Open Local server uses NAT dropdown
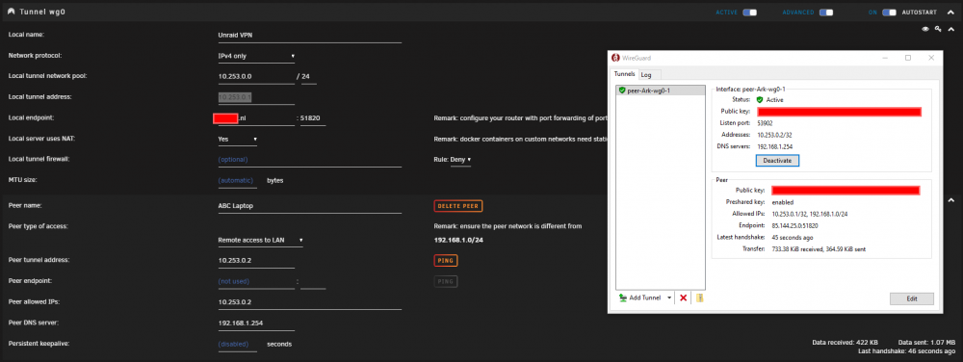963x362 pixels. pyautogui.click(x=238, y=140)
